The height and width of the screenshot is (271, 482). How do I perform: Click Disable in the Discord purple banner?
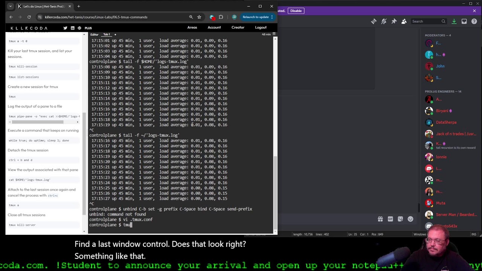[296, 11]
